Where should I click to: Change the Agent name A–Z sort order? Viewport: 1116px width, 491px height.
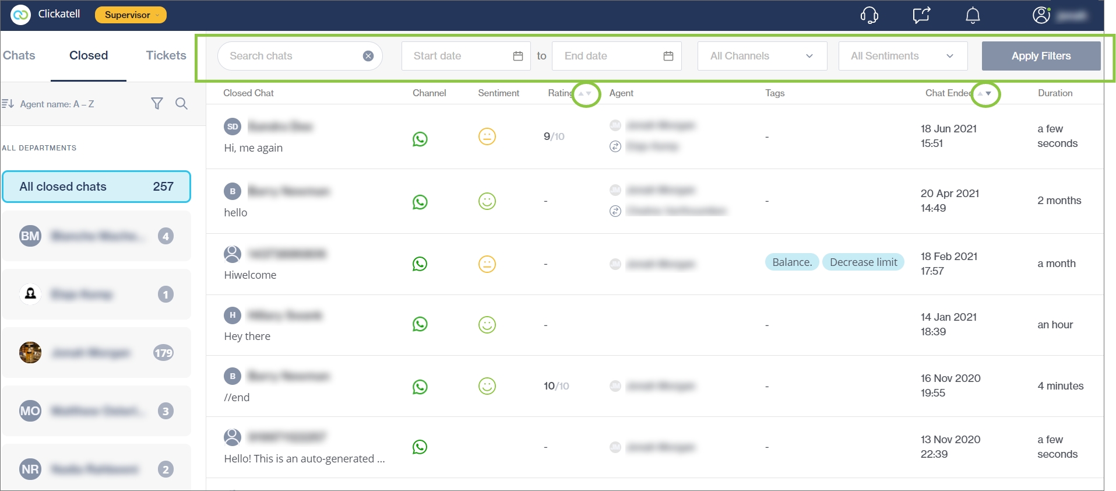(x=50, y=104)
